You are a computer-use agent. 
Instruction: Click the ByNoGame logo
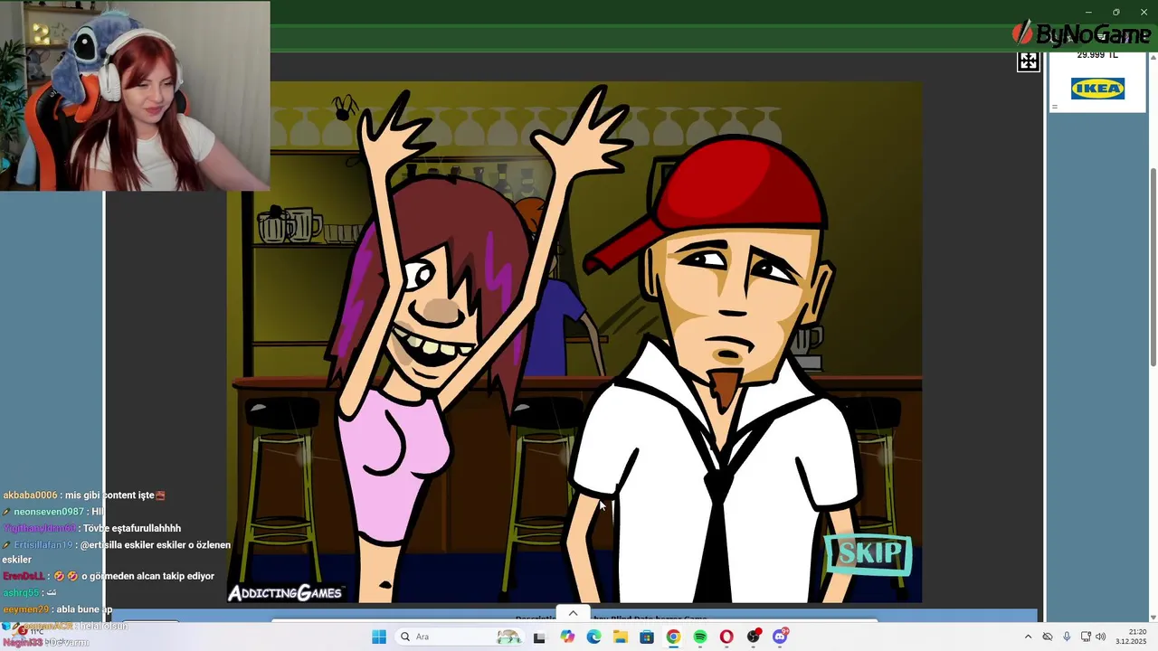coord(1081,34)
